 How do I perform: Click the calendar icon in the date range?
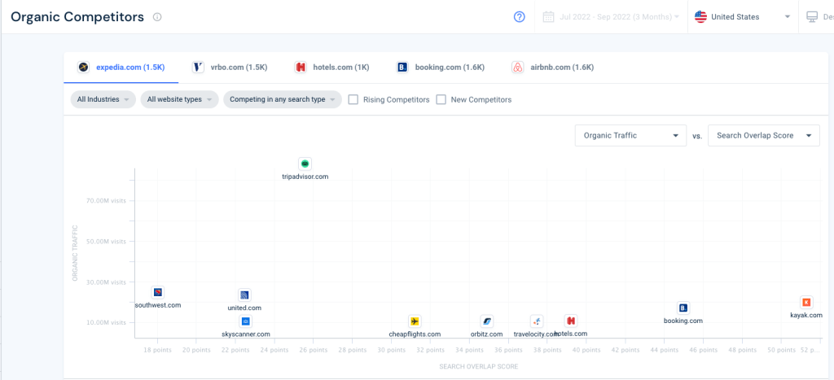pos(548,17)
